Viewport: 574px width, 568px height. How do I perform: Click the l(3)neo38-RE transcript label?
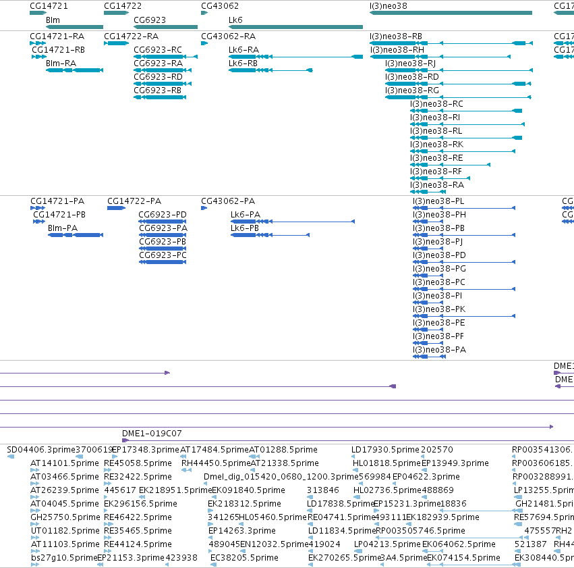(436, 158)
